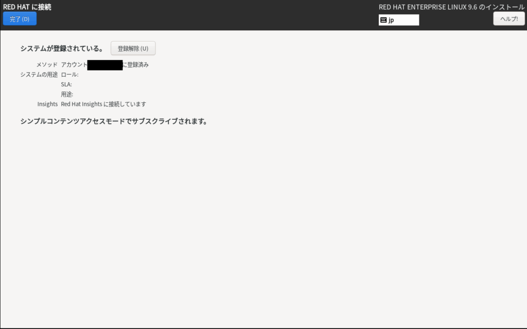Click the keyboard icon in layout indicator
This screenshot has height=329, width=527.
[x=383, y=20]
